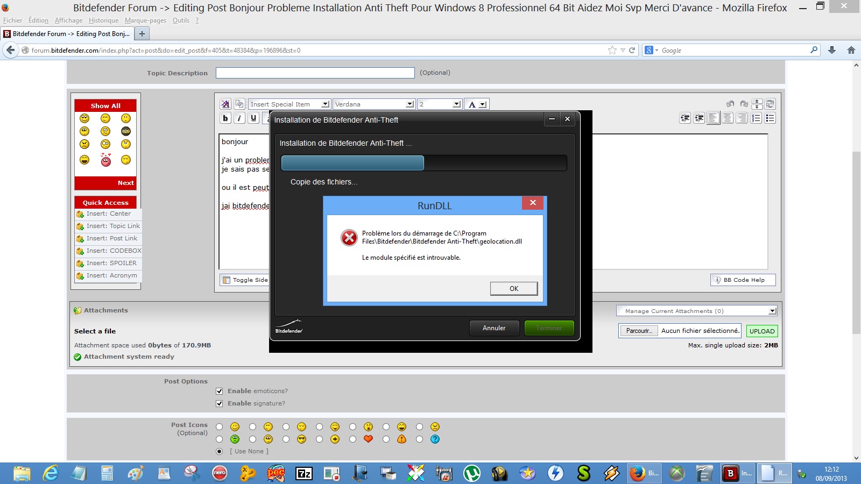Viewport: 861px width, 484px height.
Task: Center align the text
Action: (x=728, y=118)
